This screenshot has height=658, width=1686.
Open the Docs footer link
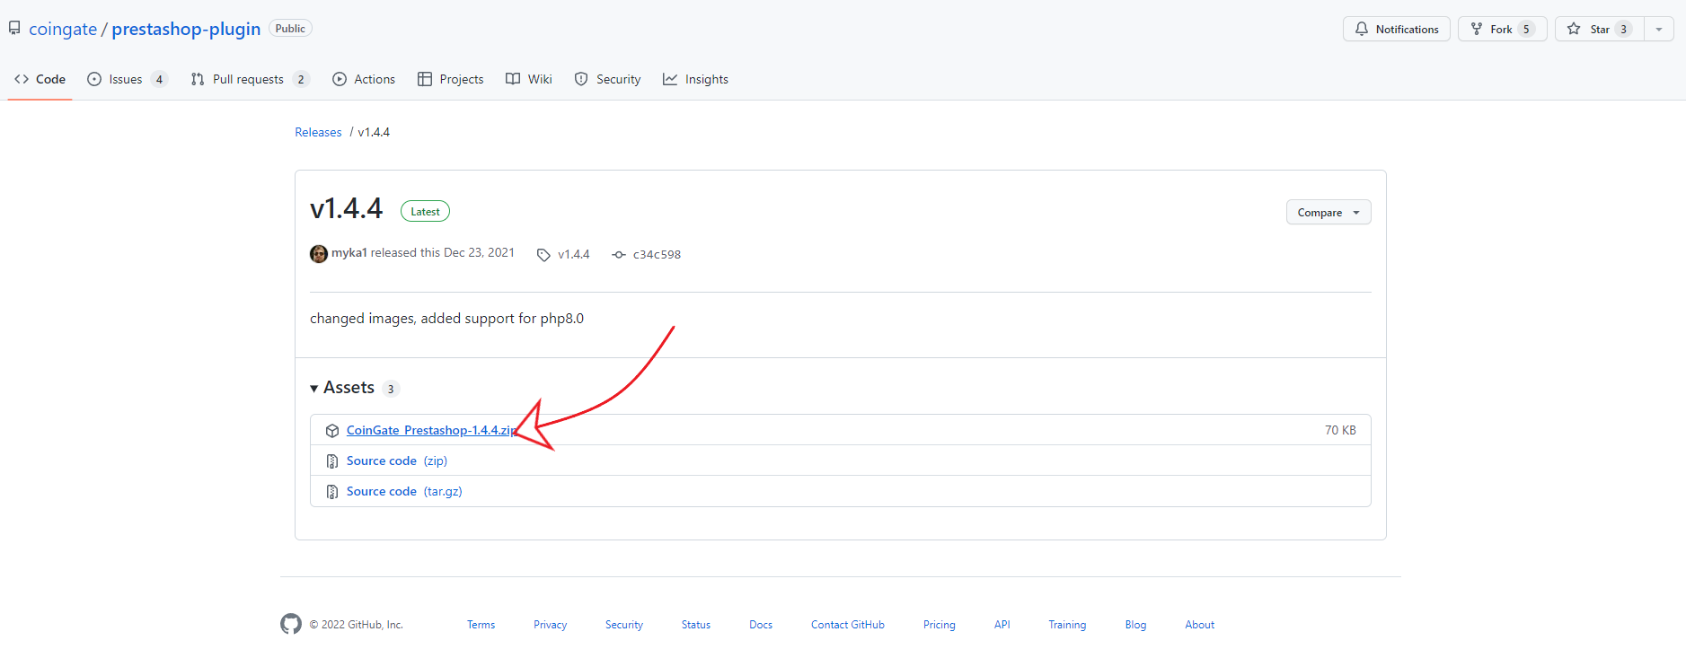[x=761, y=625]
